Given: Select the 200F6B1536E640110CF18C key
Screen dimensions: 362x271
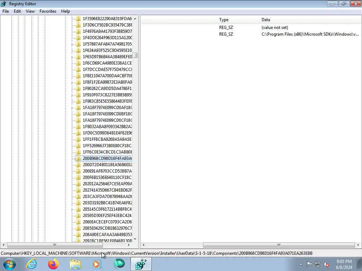Looking at the screenshot, I should click(107, 177).
